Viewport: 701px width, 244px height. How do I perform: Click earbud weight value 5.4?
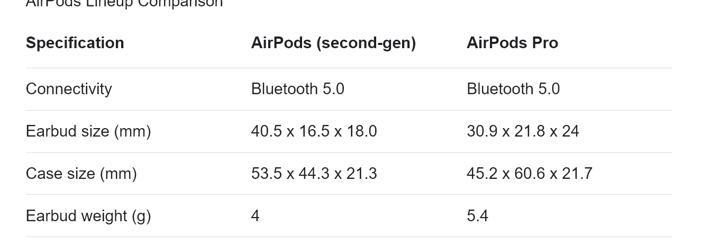pos(477,216)
